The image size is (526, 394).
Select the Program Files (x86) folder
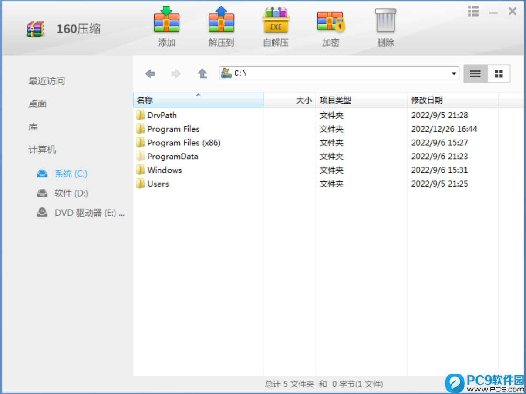click(184, 143)
